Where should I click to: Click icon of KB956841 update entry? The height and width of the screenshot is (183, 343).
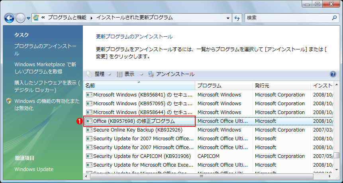[89, 95]
